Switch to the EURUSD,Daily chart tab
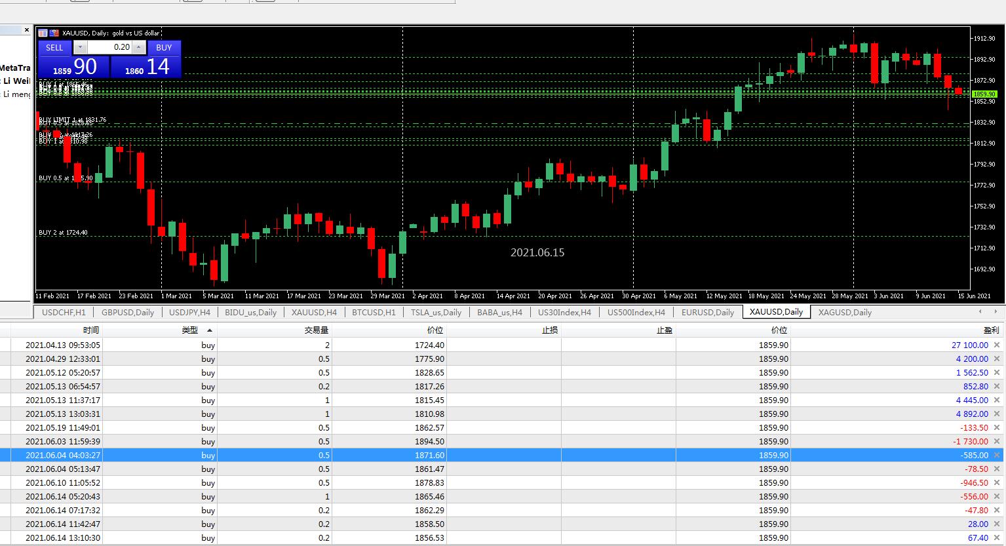This screenshot has width=1006, height=546. coord(708,312)
